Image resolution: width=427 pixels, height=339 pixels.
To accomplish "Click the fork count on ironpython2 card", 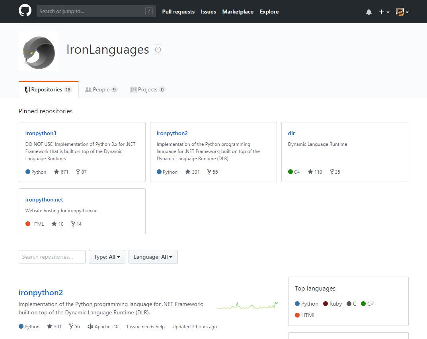I will coord(213,172).
